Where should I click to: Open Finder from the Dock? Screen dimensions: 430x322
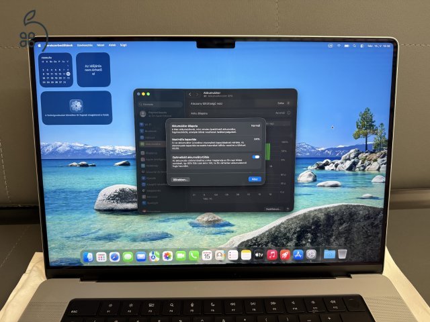click(x=88, y=257)
